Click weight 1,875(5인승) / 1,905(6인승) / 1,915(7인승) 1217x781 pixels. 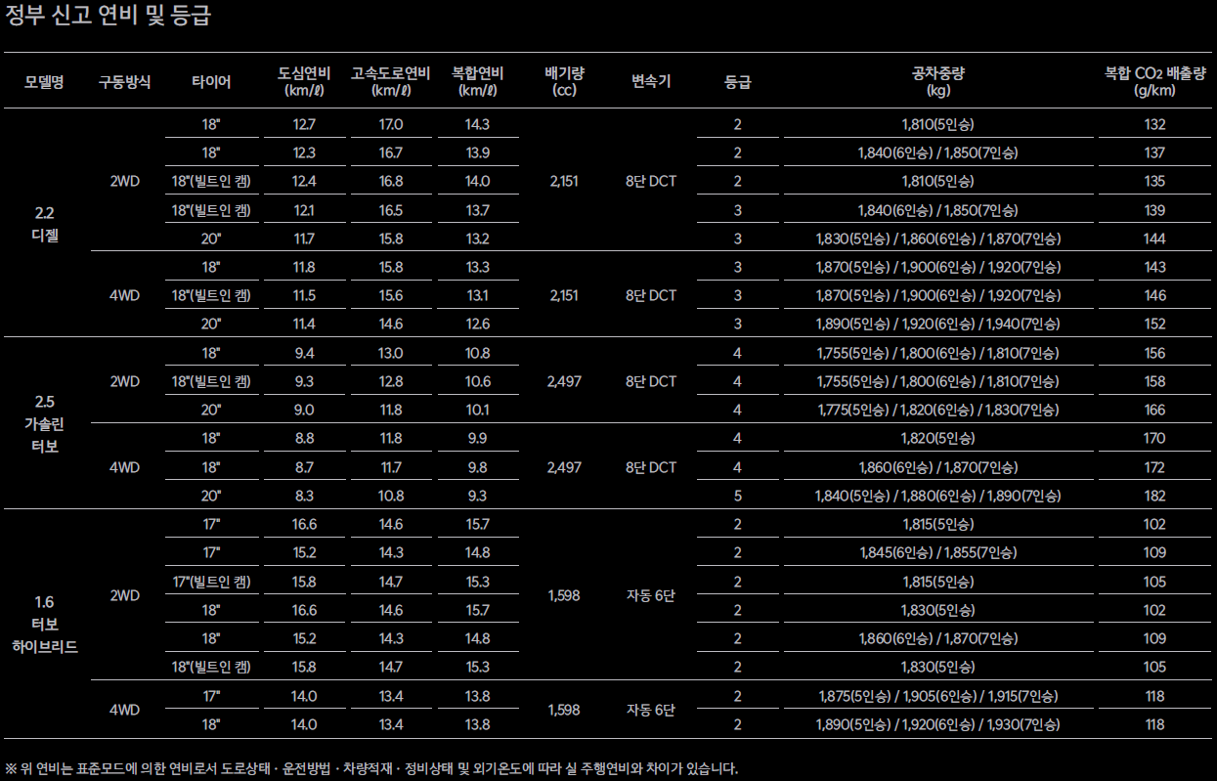(937, 696)
